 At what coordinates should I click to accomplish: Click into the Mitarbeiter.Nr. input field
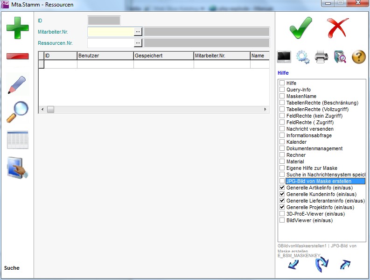coord(111,32)
